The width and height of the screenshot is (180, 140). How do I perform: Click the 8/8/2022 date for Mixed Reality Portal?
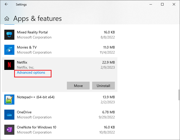[x=108, y=37]
